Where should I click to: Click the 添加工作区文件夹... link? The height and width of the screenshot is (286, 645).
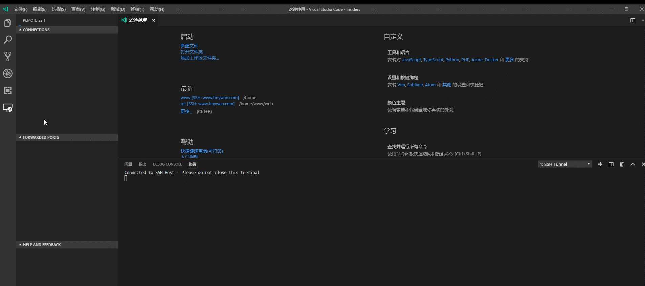pyautogui.click(x=200, y=58)
